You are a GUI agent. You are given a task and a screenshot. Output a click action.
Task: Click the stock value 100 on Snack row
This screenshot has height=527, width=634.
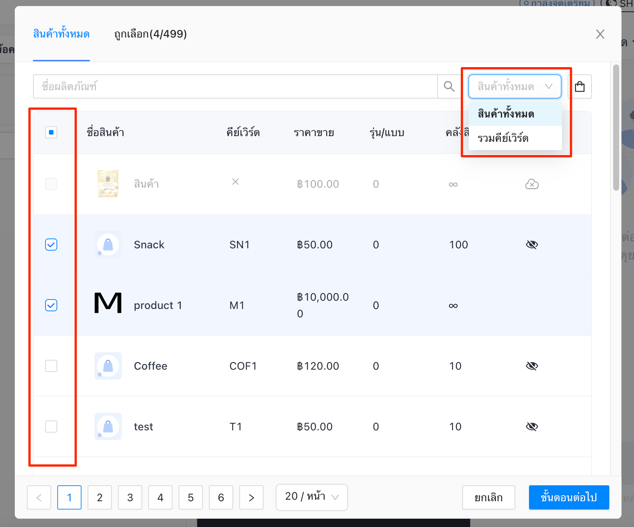tap(458, 245)
